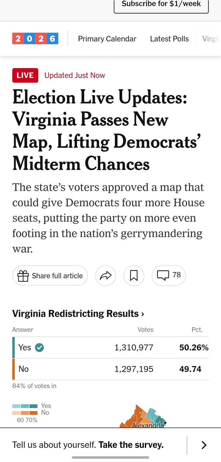Click the survey banner right arrow

[204, 445]
